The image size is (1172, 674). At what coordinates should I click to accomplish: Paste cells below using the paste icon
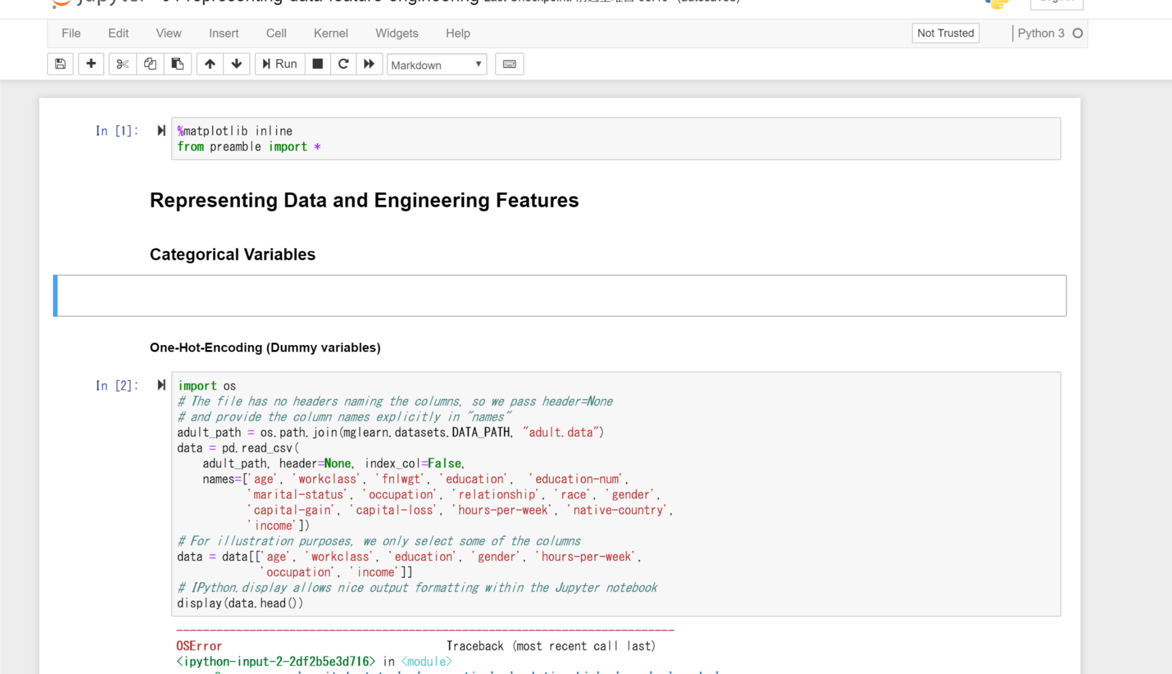coord(177,64)
